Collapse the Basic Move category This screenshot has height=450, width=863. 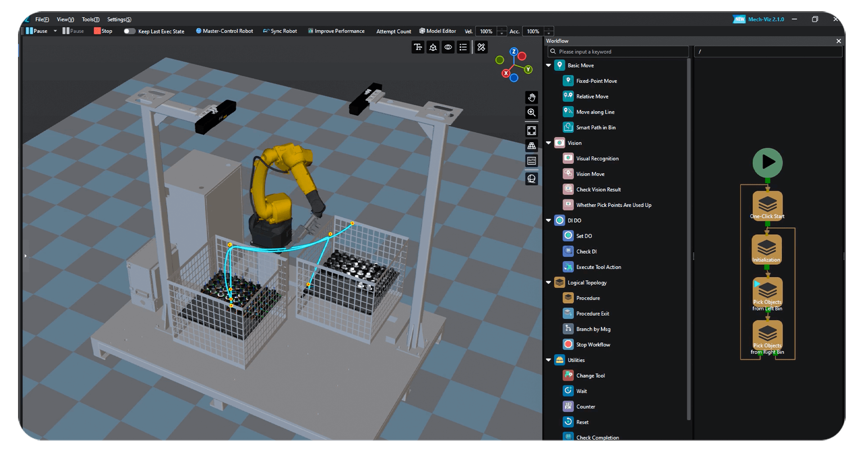coord(549,66)
